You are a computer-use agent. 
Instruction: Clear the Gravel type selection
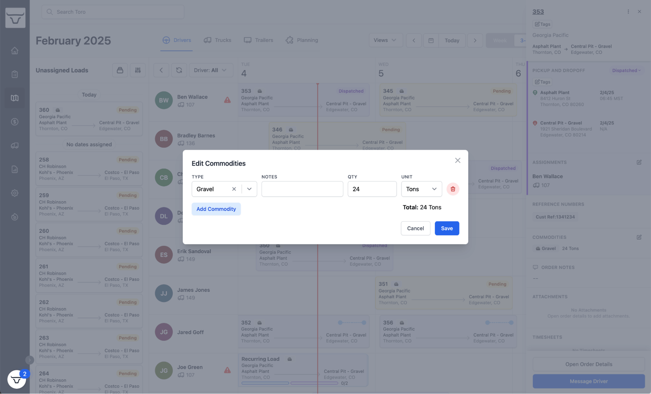[234, 189]
